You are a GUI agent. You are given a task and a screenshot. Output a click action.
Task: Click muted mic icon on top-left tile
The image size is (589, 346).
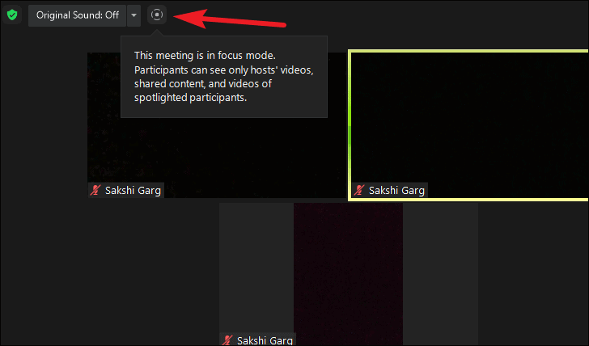[x=95, y=190]
